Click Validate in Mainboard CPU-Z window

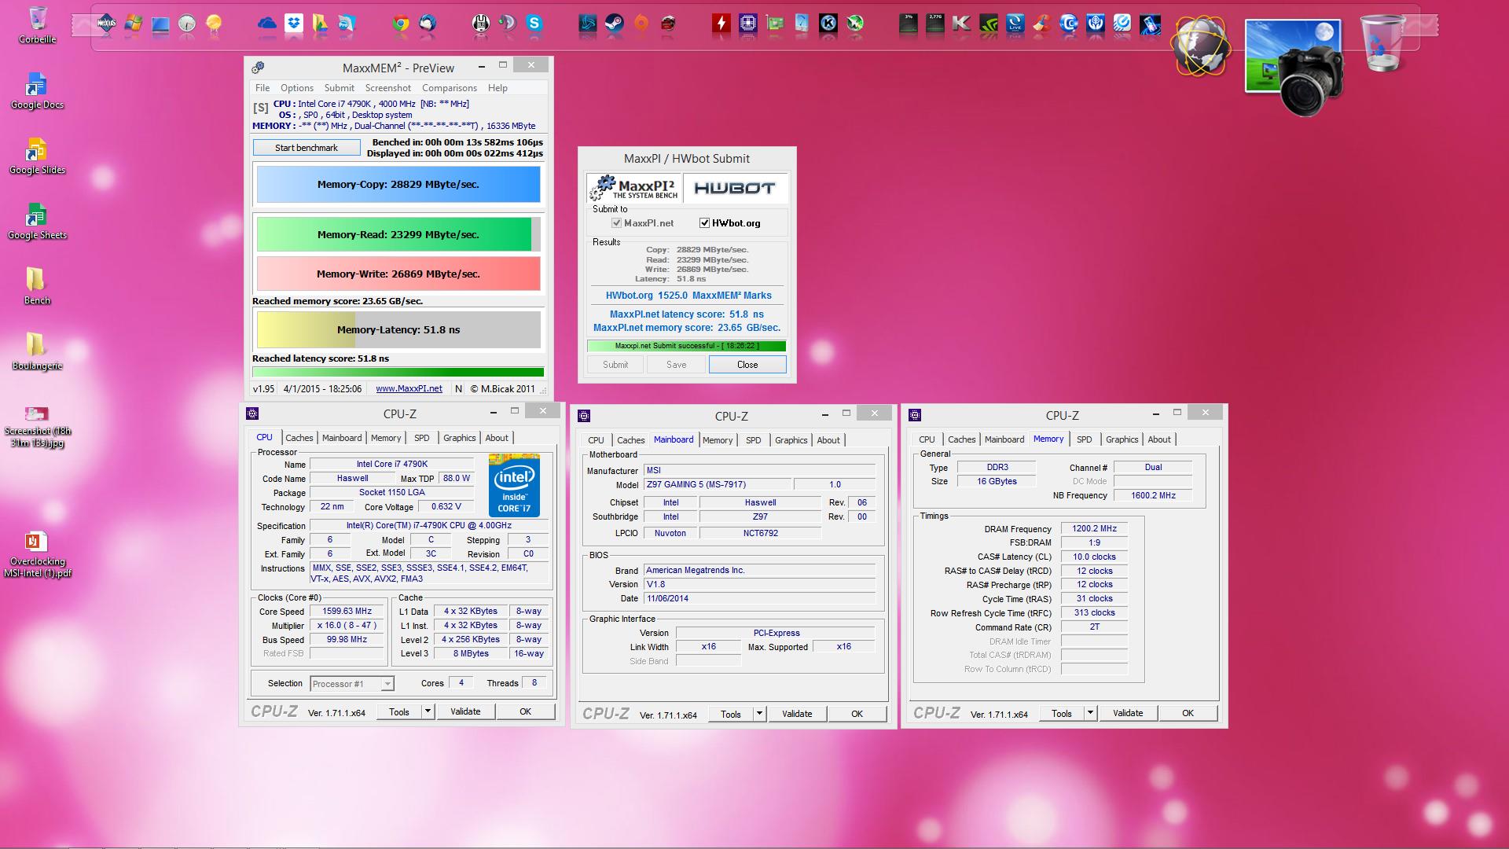coord(797,714)
